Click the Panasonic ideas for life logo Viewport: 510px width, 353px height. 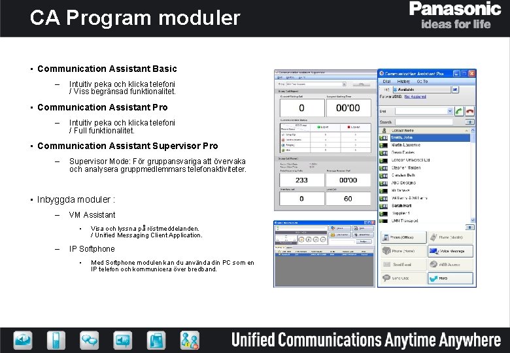point(455,15)
